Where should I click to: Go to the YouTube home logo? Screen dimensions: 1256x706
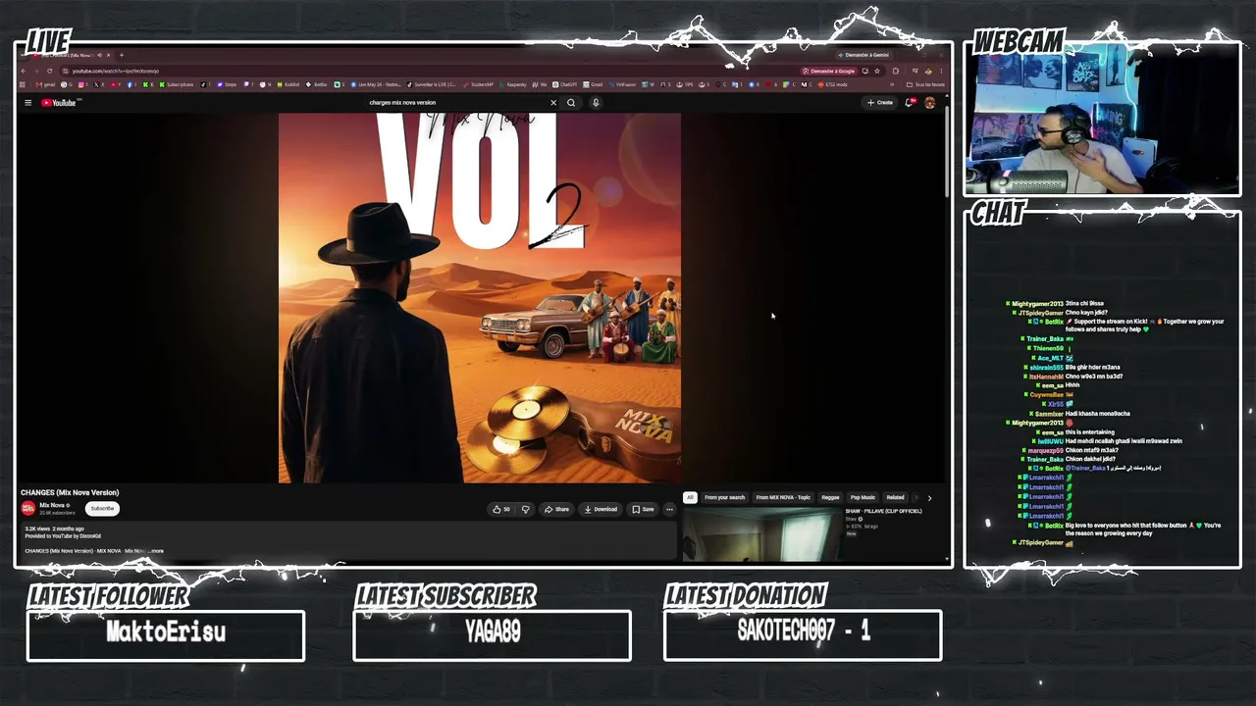(x=59, y=103)
